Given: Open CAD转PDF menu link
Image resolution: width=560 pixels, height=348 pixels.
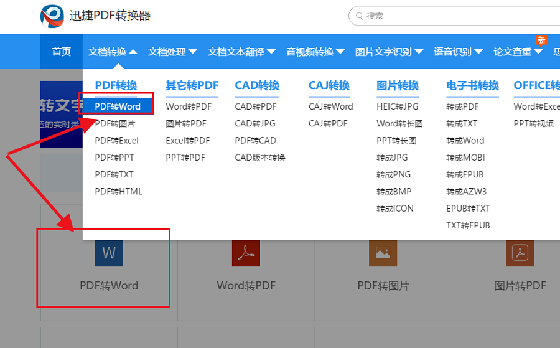Looking at the screenshot, I should pyautogui.click(x=256, y=106).
